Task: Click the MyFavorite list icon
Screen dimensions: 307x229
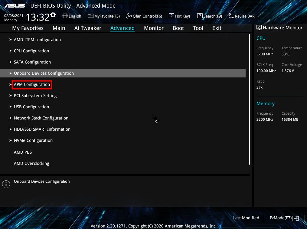Action: pyautogui.click(x=90, y=16)
